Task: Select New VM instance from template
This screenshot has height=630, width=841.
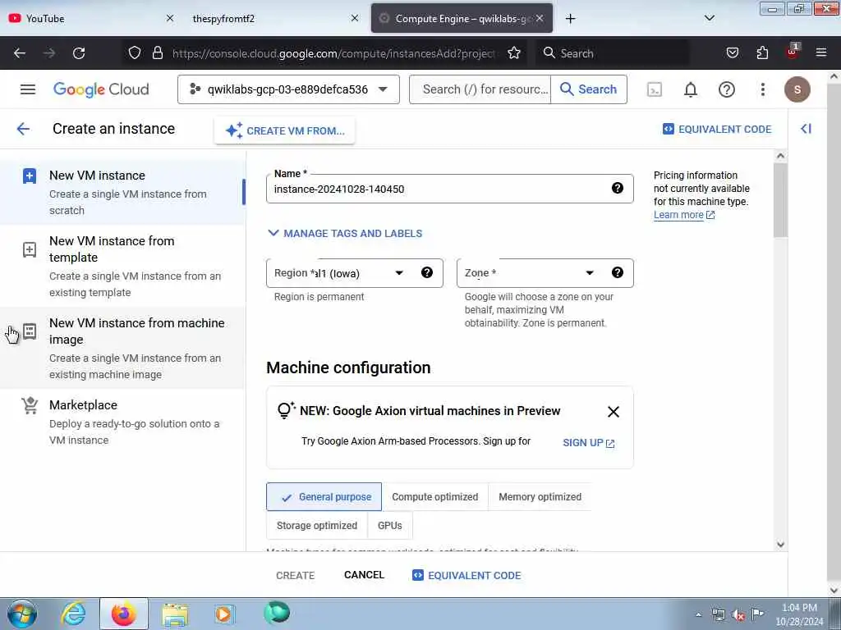Action: point(123,267)
